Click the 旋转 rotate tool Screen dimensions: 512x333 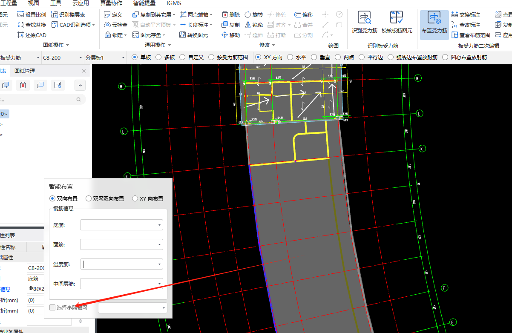pyautogui.click(x=248, y=14)
